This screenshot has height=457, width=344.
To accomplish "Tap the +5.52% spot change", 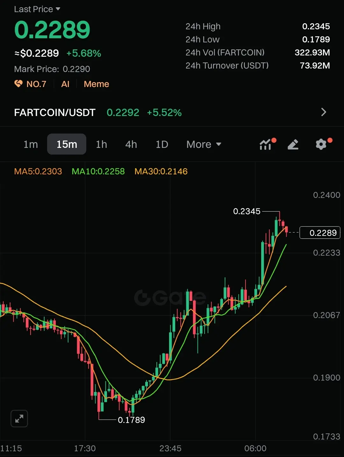I will (164, 112).
